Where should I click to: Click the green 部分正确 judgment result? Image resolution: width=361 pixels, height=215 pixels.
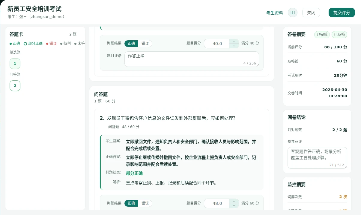(134, 173)
